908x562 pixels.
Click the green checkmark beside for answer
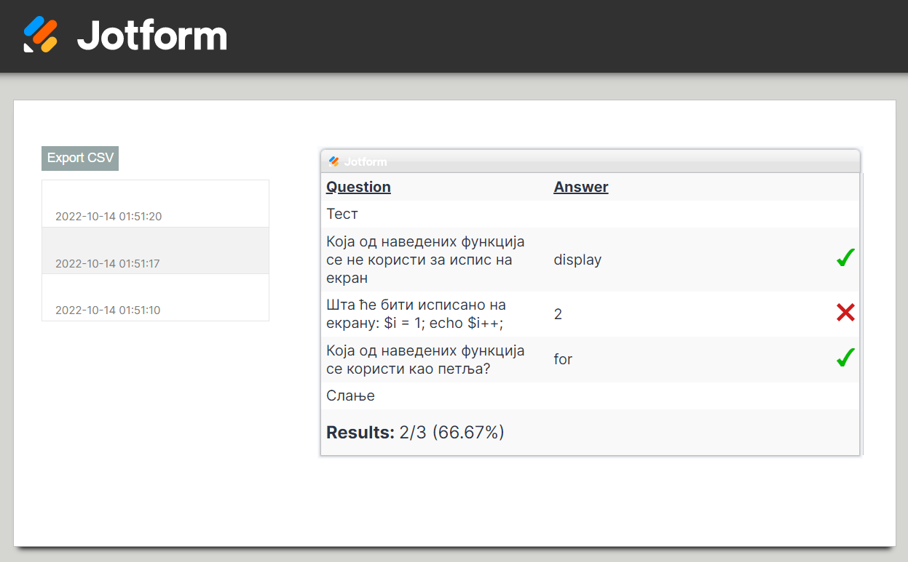pyautogui.click(x=845, y=358)
